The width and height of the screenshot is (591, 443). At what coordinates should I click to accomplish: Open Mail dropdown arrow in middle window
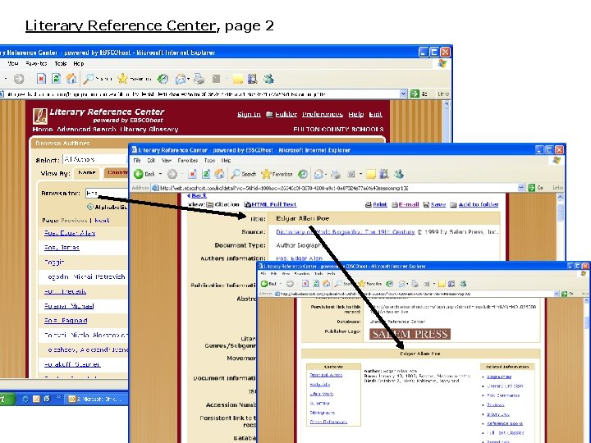coord(326,174)
